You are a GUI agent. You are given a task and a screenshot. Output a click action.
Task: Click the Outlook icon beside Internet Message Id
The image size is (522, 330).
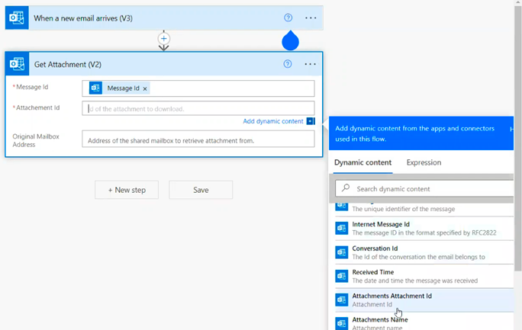342,229
